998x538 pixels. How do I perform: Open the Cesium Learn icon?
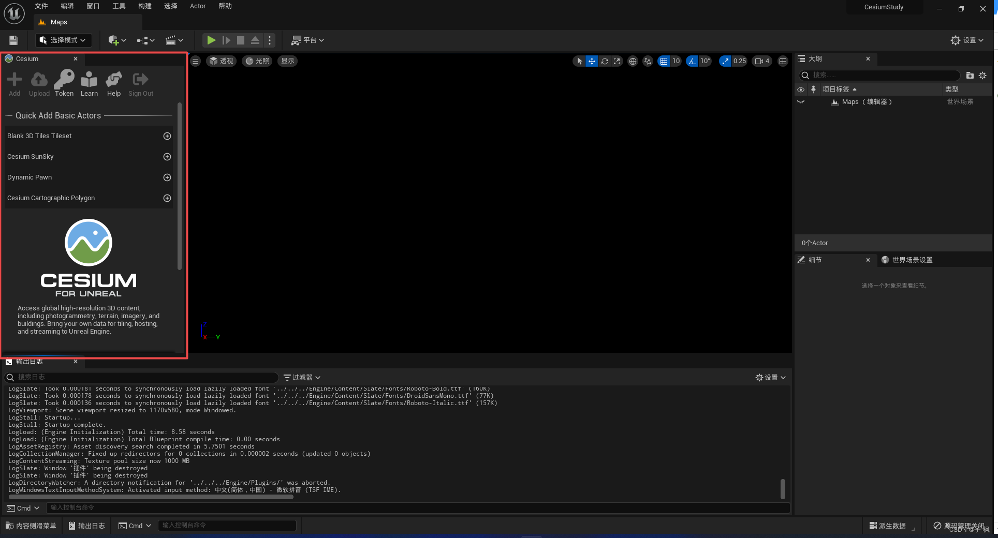coord(89,83)
